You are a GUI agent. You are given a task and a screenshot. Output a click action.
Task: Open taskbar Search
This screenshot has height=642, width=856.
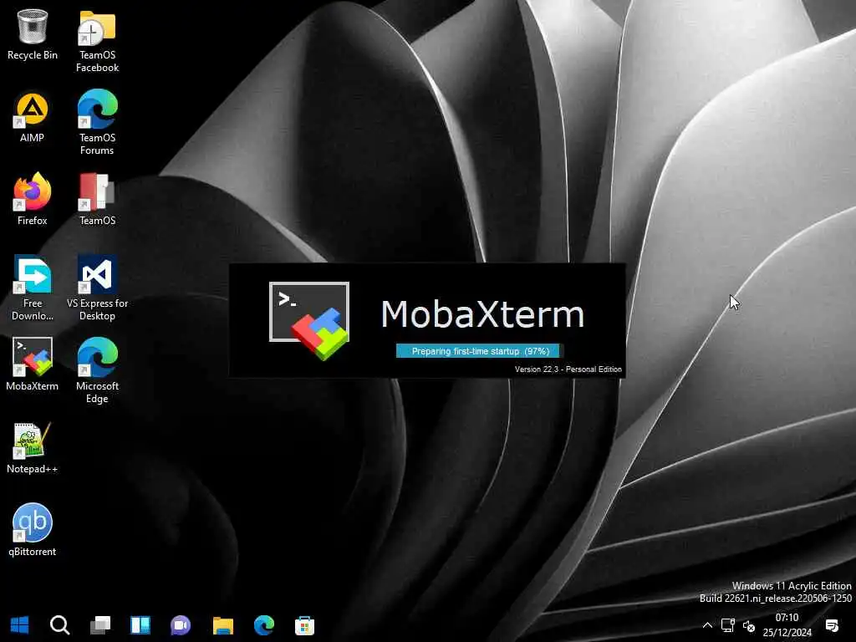click(x=59, y=625)
